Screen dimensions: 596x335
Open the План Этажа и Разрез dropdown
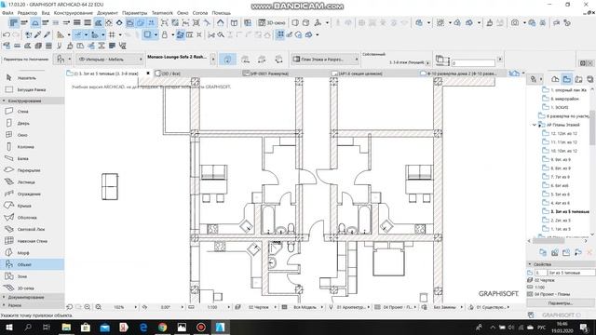[325, 60]
